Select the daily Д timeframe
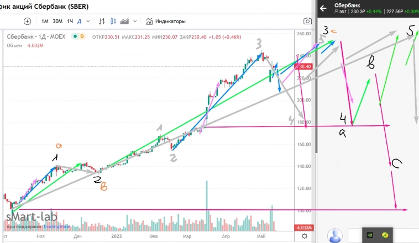The height and width of the screenshot is (243, 419). coord(80,22)
